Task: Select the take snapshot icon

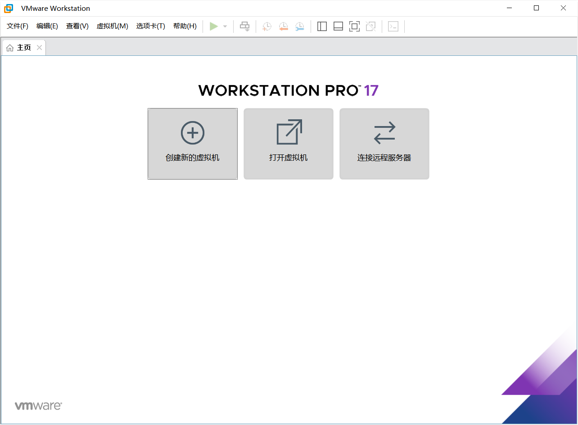Action: [x=266, y=26]
